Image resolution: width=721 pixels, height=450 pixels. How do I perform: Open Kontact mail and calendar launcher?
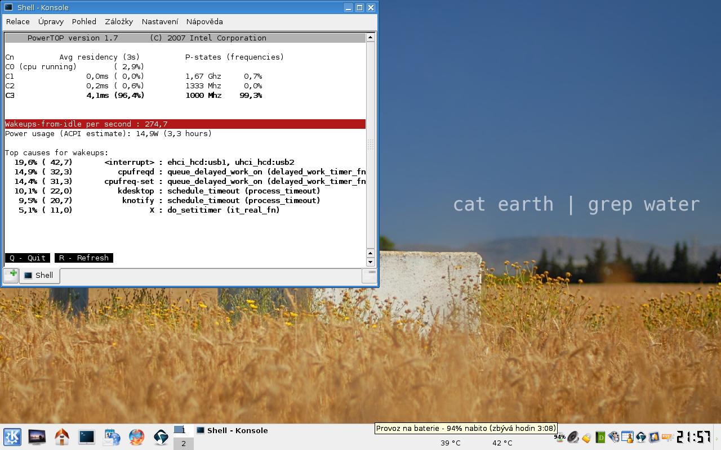111,436
